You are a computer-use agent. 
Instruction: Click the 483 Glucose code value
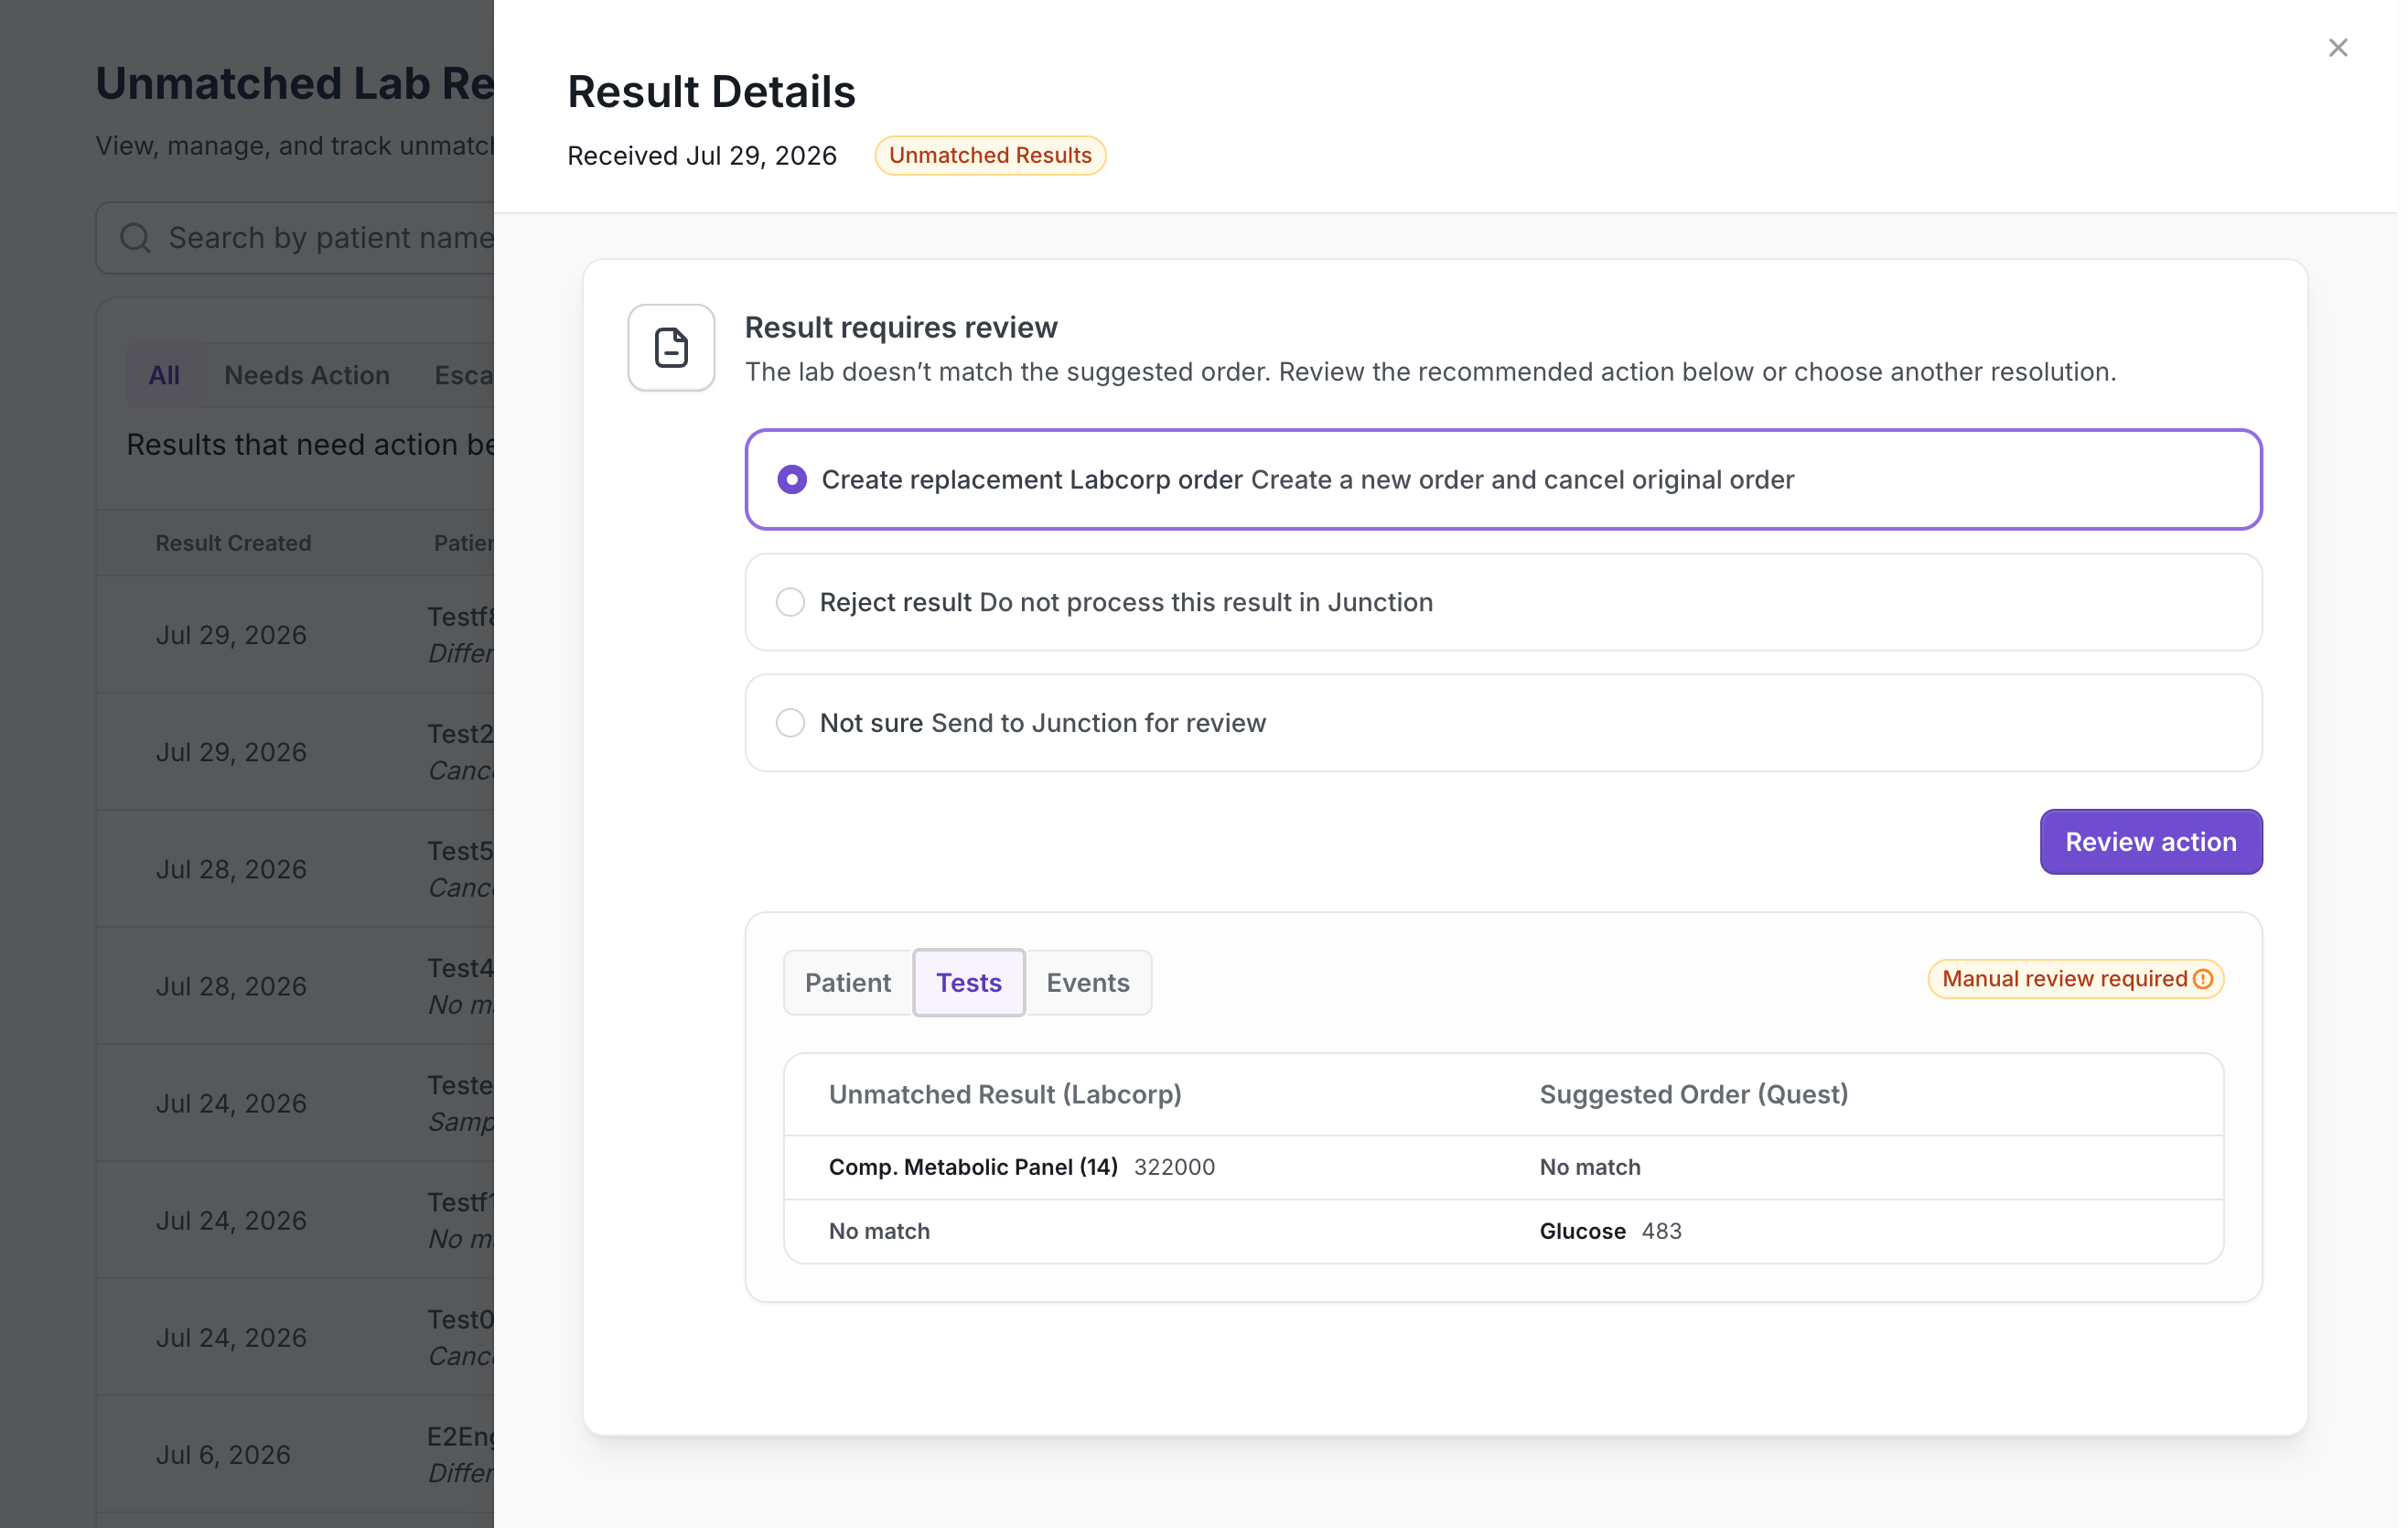tap(1661, 1231)
